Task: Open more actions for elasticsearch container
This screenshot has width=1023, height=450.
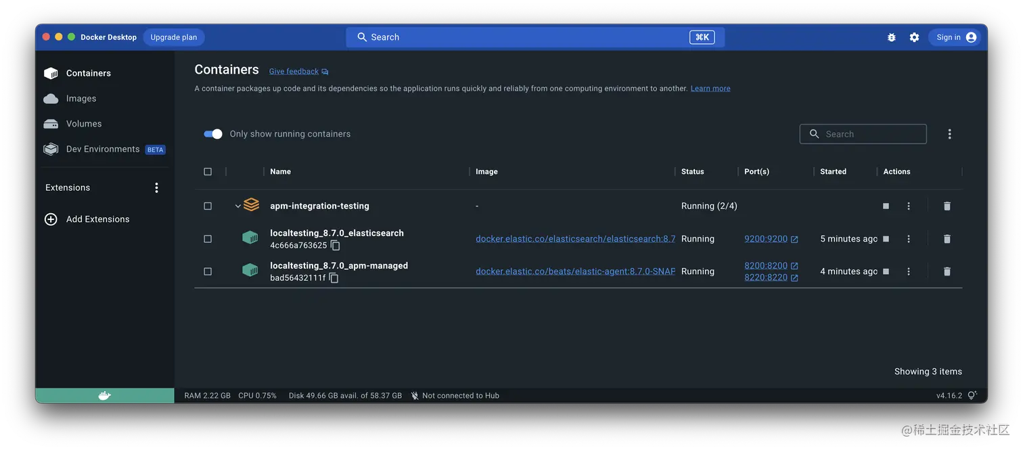Action: [909, 239]
